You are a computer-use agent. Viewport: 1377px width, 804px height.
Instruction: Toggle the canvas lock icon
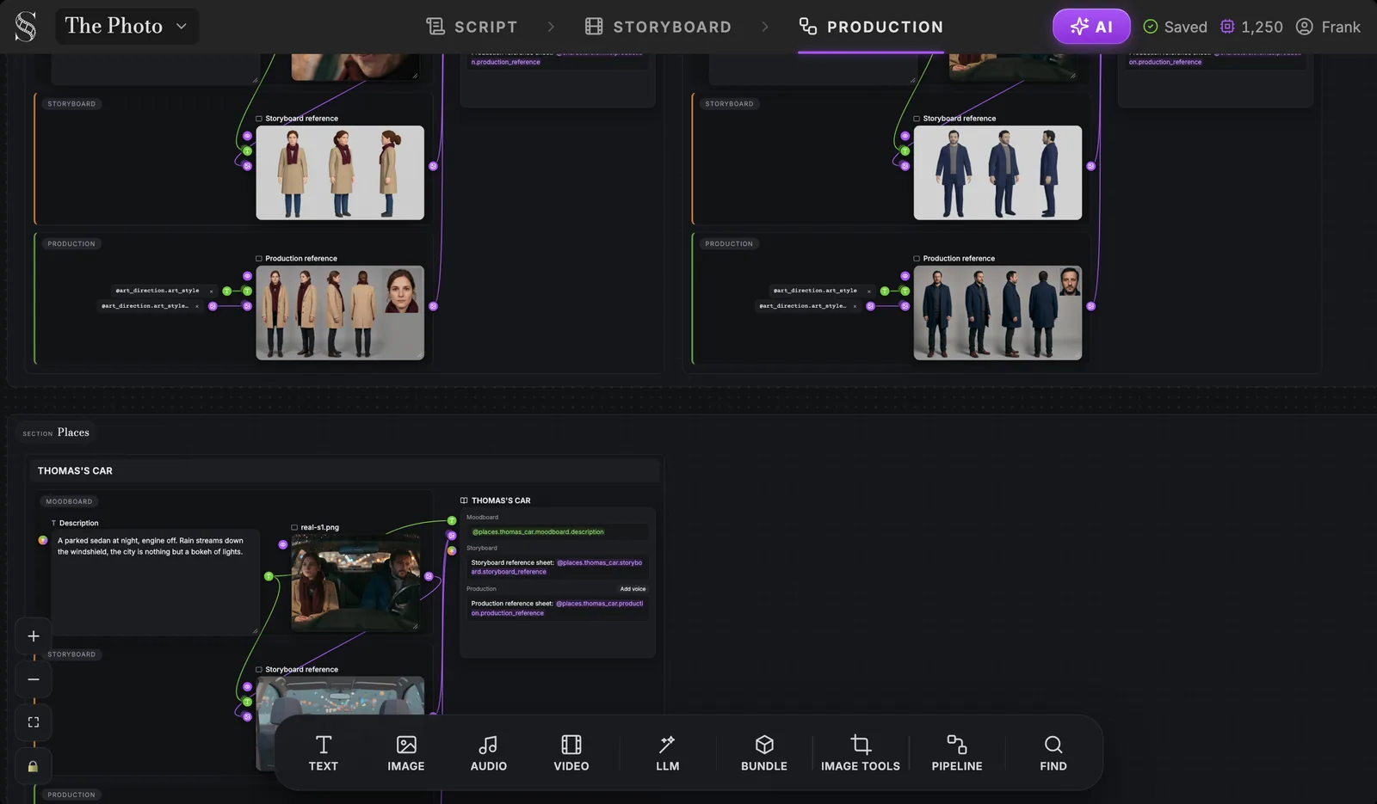(34, 766)
